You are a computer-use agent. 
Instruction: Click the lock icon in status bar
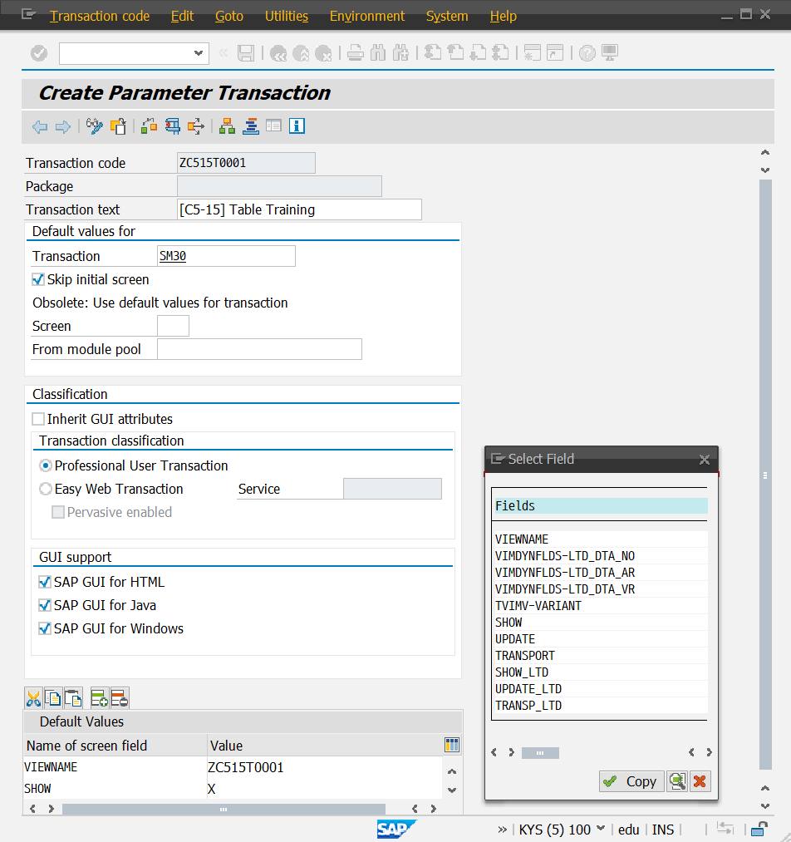[759, 829]
